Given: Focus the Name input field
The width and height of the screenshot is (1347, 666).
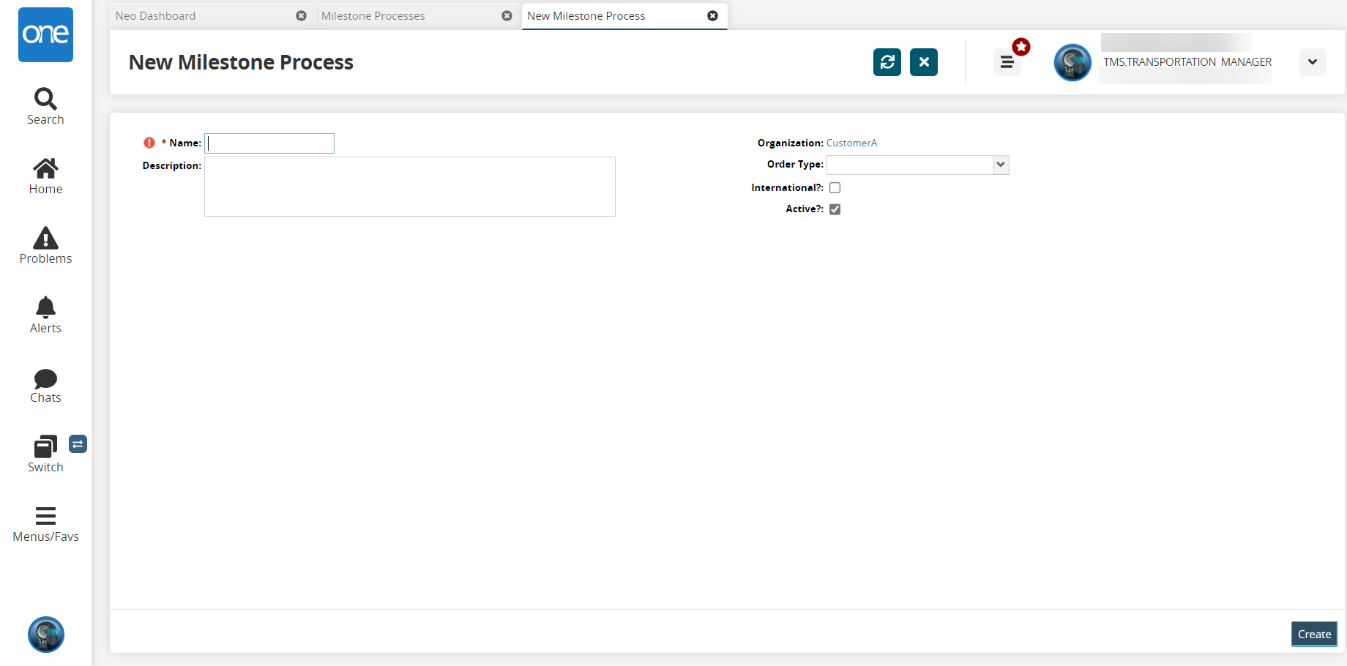Looking at the screenshot, I should click(x=269, y=143).
